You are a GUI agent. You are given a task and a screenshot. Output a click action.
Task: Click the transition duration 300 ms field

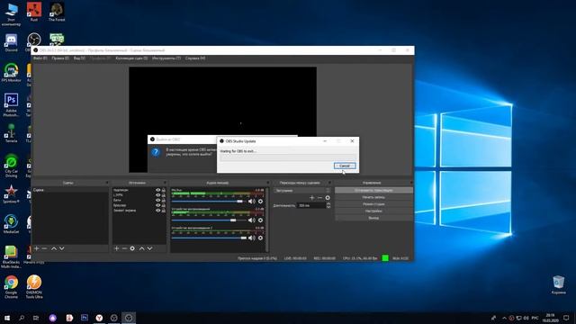tap(311, 206)
